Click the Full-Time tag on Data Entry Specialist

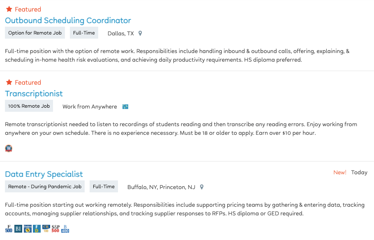[x=104, y=186]
